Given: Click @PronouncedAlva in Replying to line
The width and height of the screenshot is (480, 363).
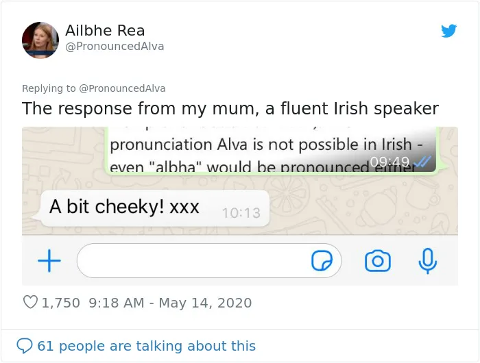Looking at the screenshot, I should (122, 88).
